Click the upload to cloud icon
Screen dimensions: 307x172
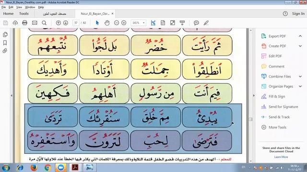[15, 23]
